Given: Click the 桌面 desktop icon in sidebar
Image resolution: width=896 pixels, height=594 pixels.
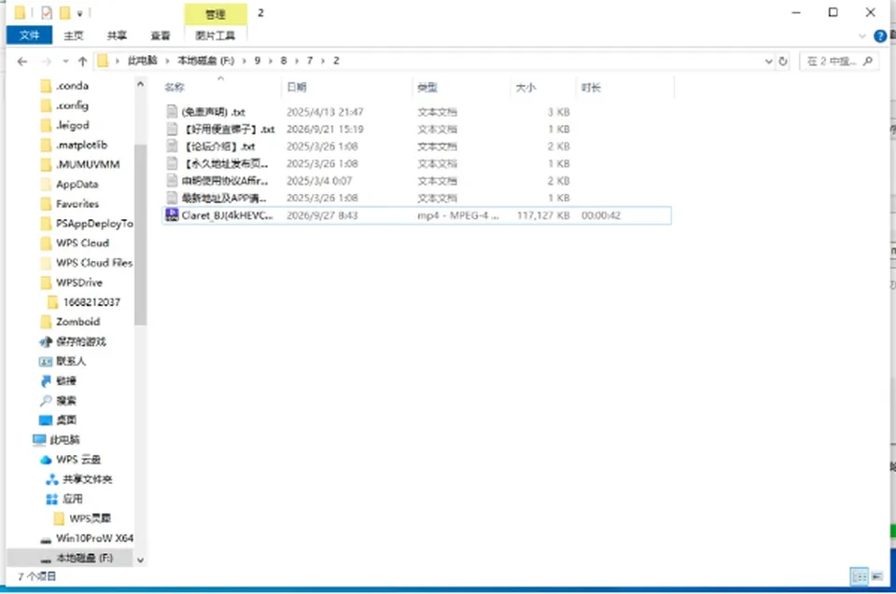Looking at the screenshot, I should [46, 421].
